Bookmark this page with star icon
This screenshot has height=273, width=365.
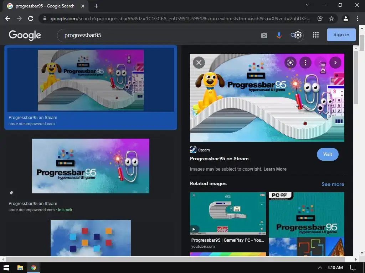[x=331, y=18]
